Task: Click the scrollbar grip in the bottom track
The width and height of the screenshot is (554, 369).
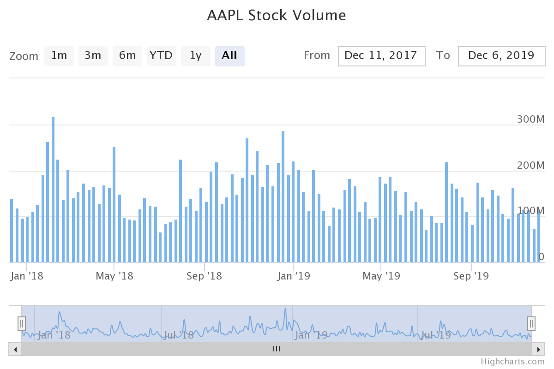Action: pos(276,349)
